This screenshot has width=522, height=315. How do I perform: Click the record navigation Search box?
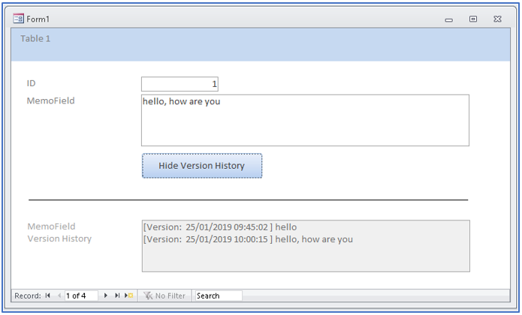219,295
